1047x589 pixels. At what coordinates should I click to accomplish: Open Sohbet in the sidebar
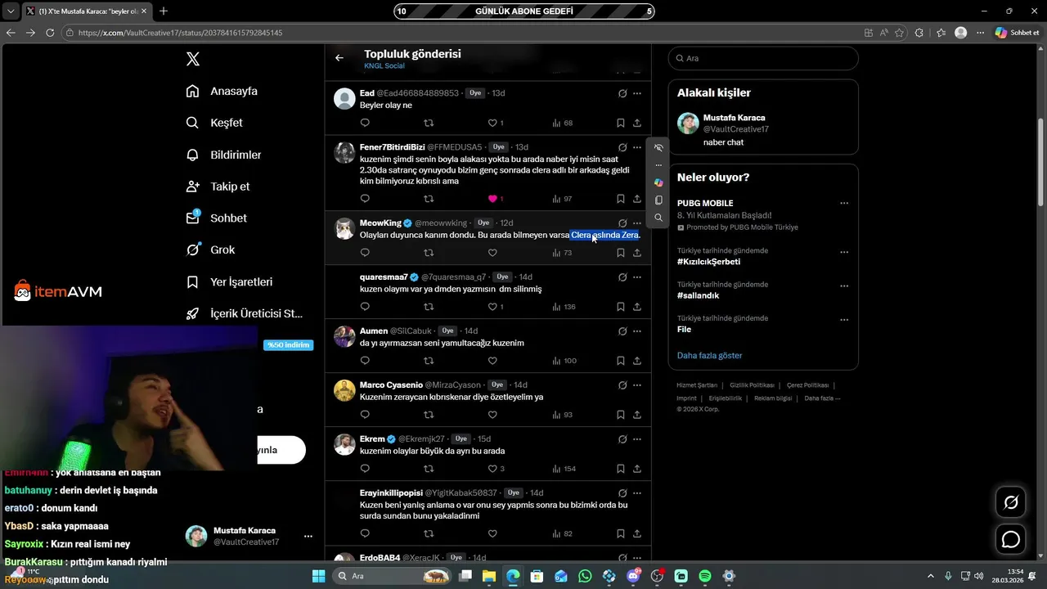[x=217, y=218]
